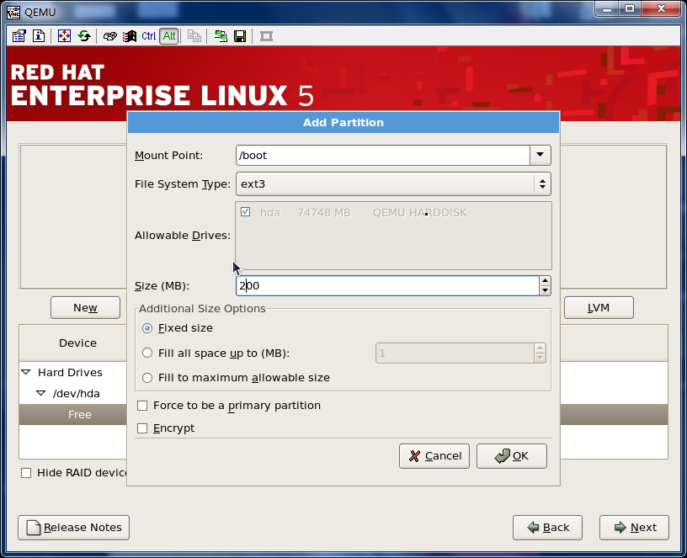Select the Fixed size radio button
Screen dimensions: 687x558
(x=147, y=328)
